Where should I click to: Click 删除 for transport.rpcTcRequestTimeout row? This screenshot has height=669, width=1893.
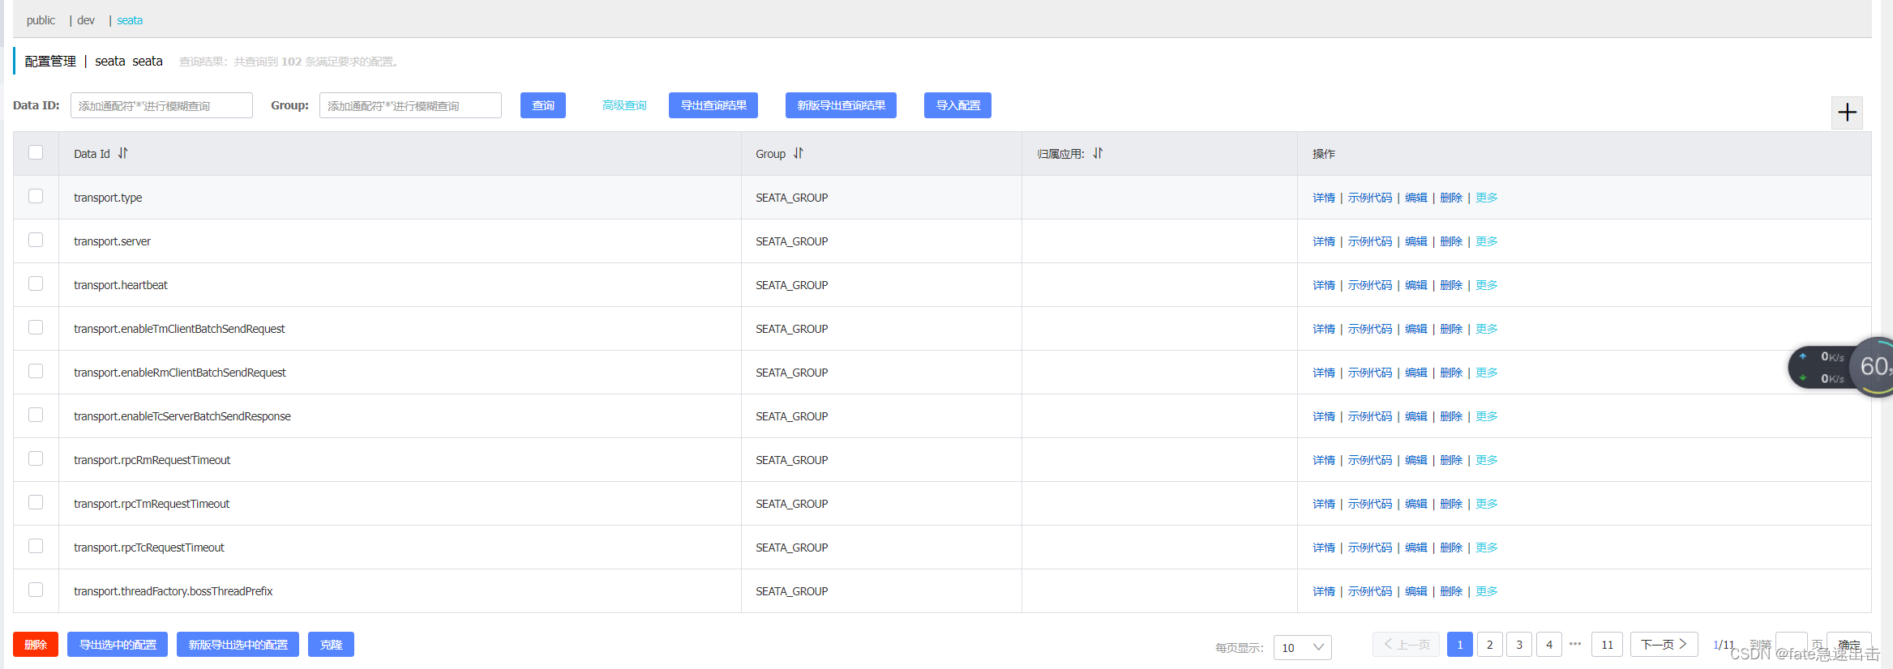point(1451,548)
